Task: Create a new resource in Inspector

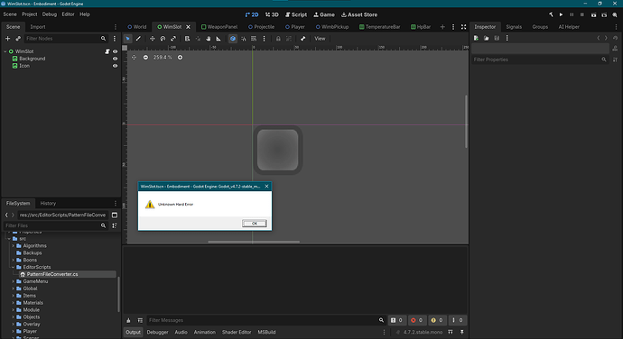Action: pyautogui.click(x=476, y=38)
